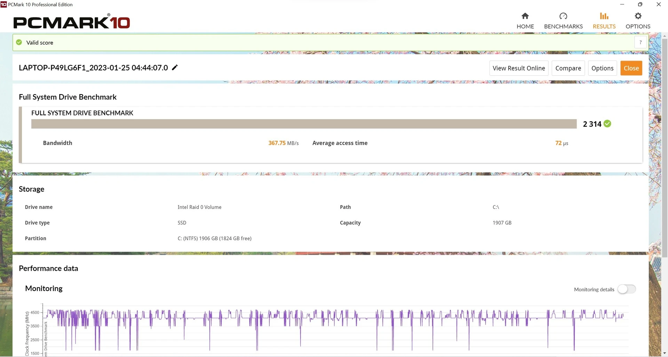The width and height of the screenshot is (668, 357).
Task: Click the Capacity label
Action: [350, 223]
